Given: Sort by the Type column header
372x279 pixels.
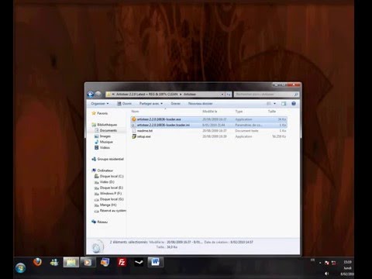Looking at the screenshot, I should (239, 112).
